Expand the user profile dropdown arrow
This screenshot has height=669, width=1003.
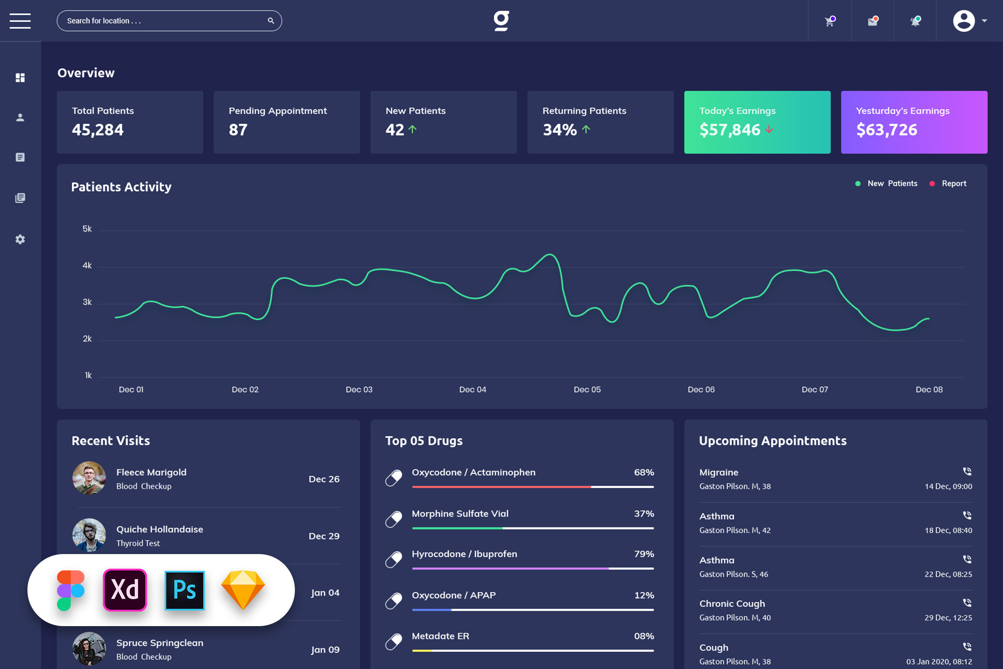(985, 21)
